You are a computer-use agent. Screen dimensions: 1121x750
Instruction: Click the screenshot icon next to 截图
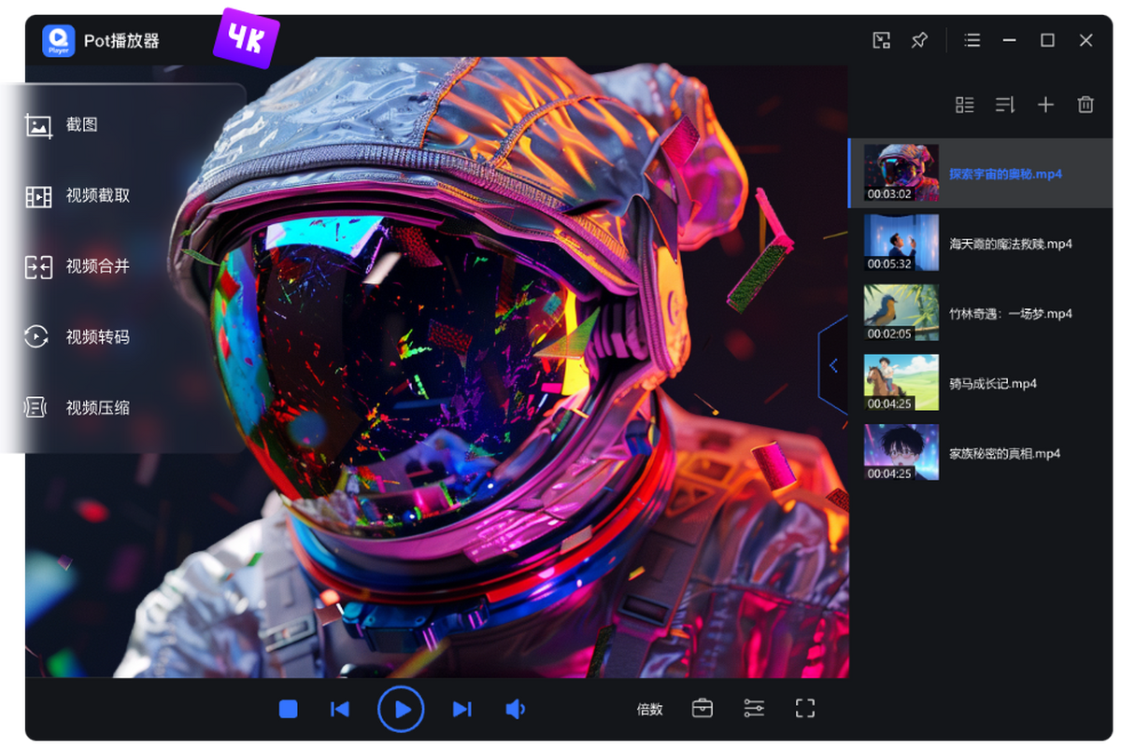(38, 125)
